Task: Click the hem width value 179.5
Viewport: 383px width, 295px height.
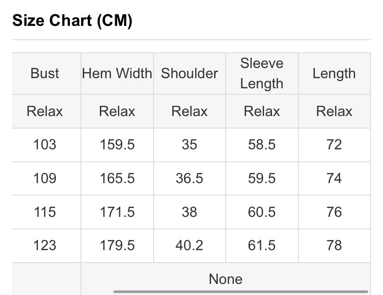Action: point(117,246)
